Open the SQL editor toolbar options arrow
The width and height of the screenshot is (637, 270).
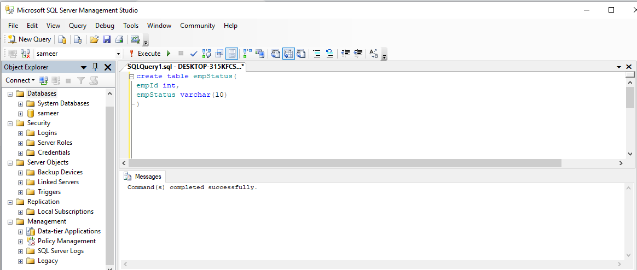coord(384,55)
